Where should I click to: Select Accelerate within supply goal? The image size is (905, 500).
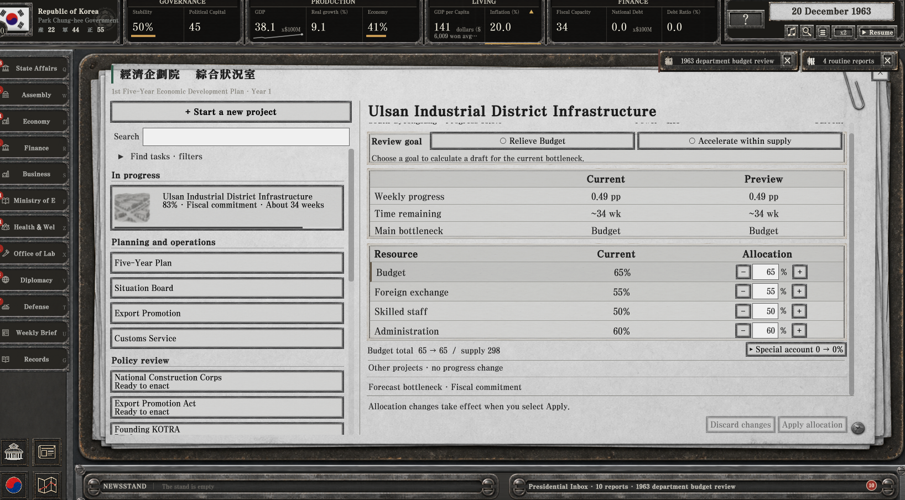(740, 141)
